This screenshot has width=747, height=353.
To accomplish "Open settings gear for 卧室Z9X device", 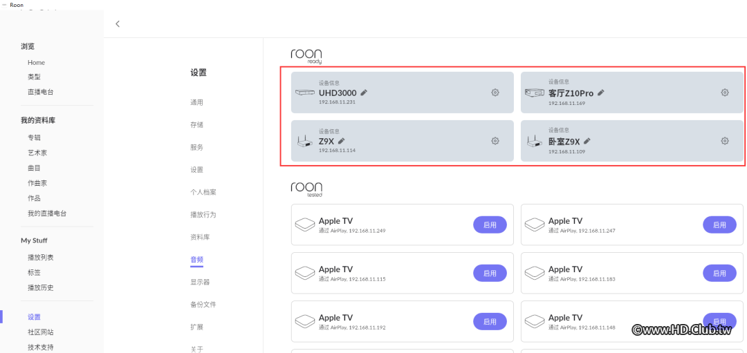I will tap(725, 141).
